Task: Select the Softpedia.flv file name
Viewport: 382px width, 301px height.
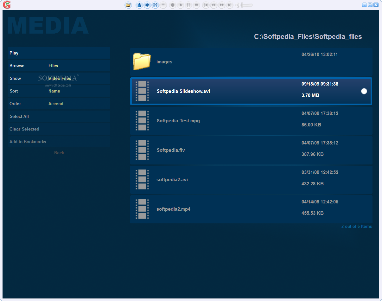Action: [171, 150]
